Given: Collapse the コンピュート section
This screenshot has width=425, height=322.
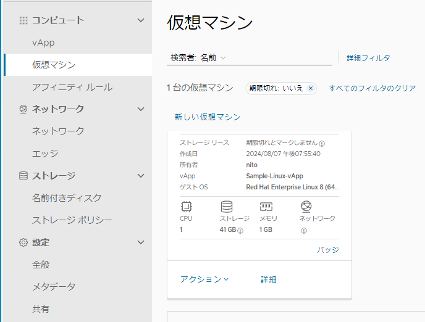Looking at the screenshot, I should pyautogui.click(x=141, y=20).
